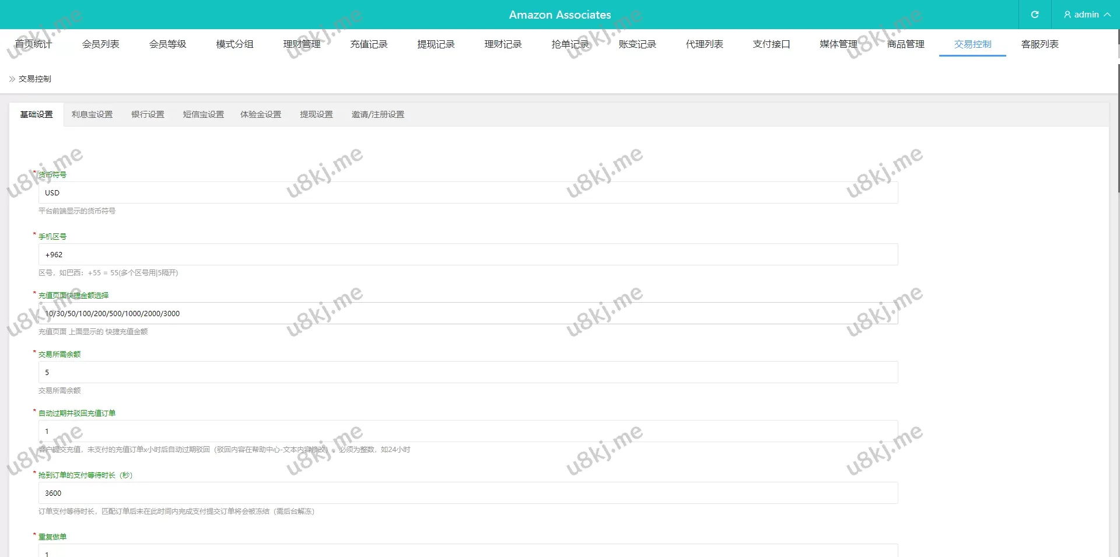Click the phone area code +962 field
The height and width of the screenshot is (557, 1120).
pyautogui.click(x=467, y=254)
